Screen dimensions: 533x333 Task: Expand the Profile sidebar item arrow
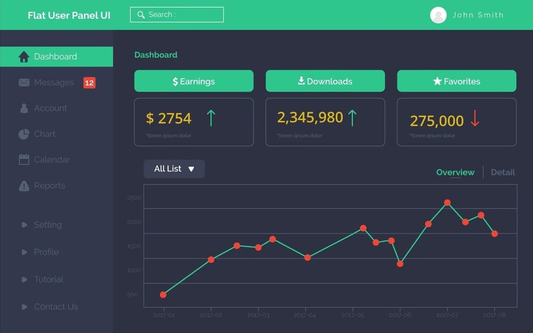tap(24, 252)
